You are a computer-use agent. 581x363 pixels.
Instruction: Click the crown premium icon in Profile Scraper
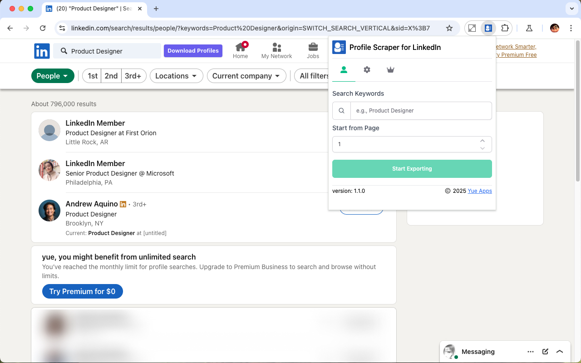[390, 70]
